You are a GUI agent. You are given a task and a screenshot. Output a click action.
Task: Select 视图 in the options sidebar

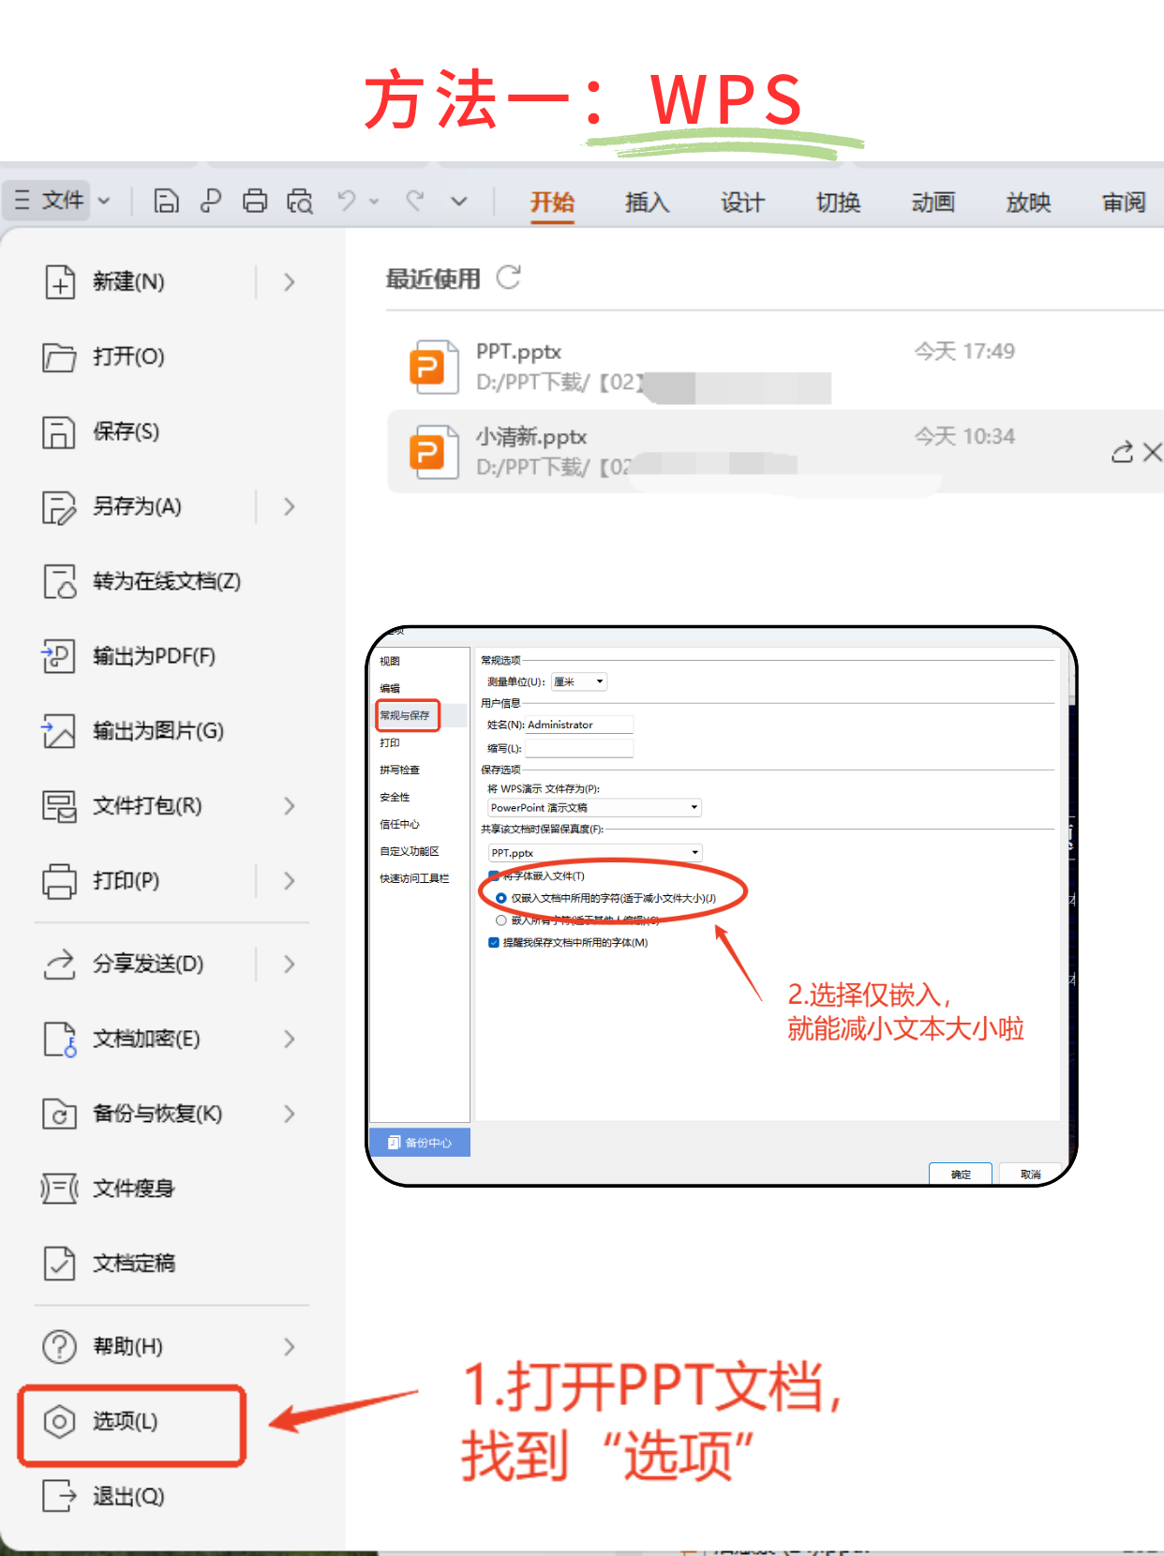390,661
